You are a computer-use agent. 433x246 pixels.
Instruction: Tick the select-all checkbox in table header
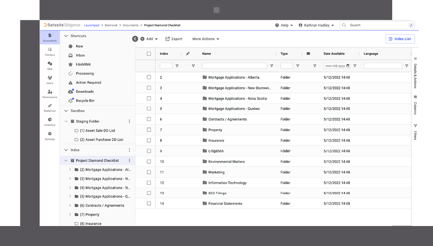tap(149, 54)
